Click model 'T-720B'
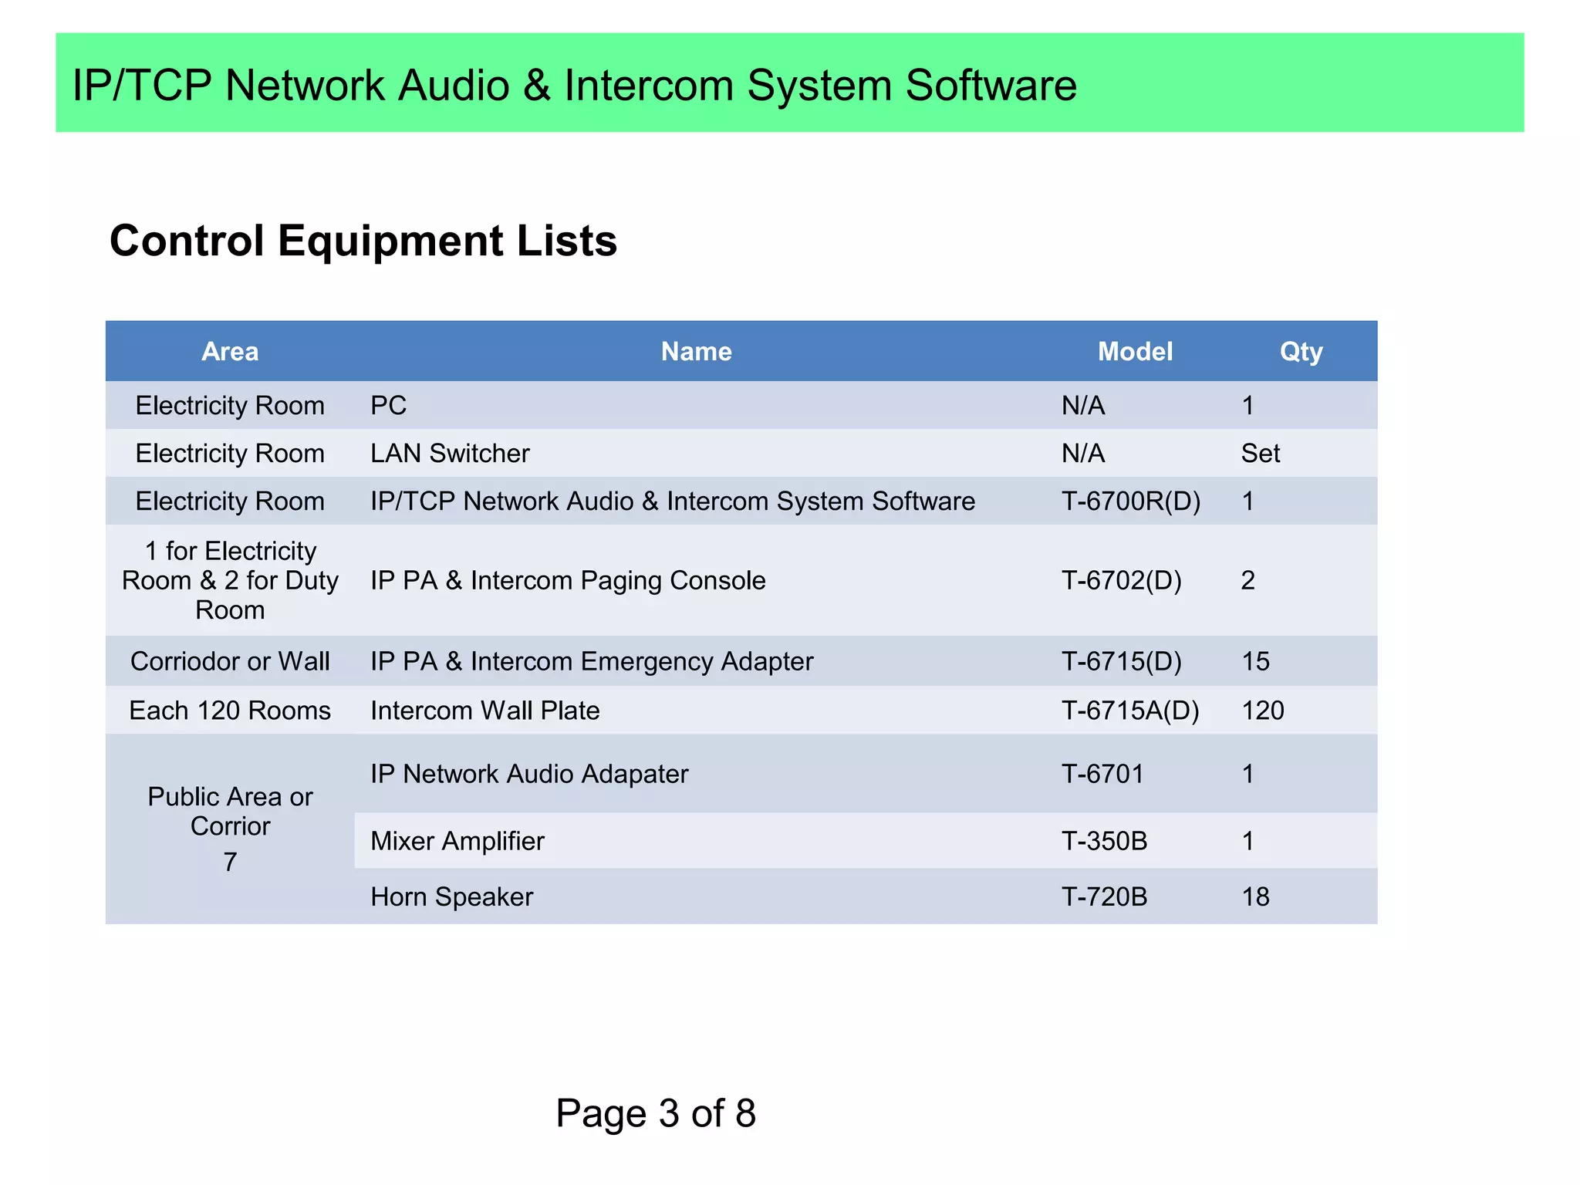The width and height of the screenshot is (1580, 1185). click(x=1104, y=897)
